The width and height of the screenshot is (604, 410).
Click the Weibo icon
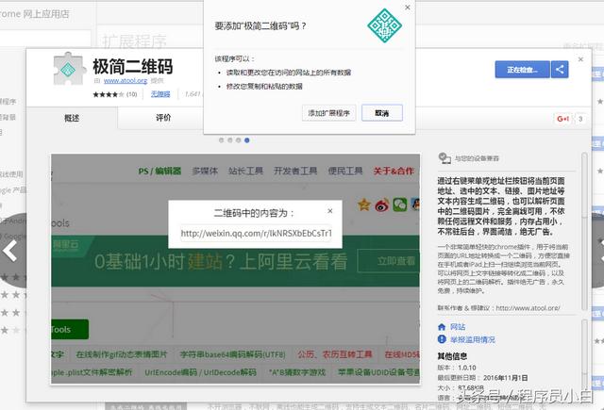click(382, 205)
